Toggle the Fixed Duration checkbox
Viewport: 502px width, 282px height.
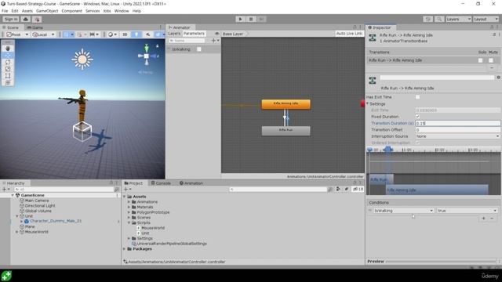pyautogui.click(x=417, y=117)
